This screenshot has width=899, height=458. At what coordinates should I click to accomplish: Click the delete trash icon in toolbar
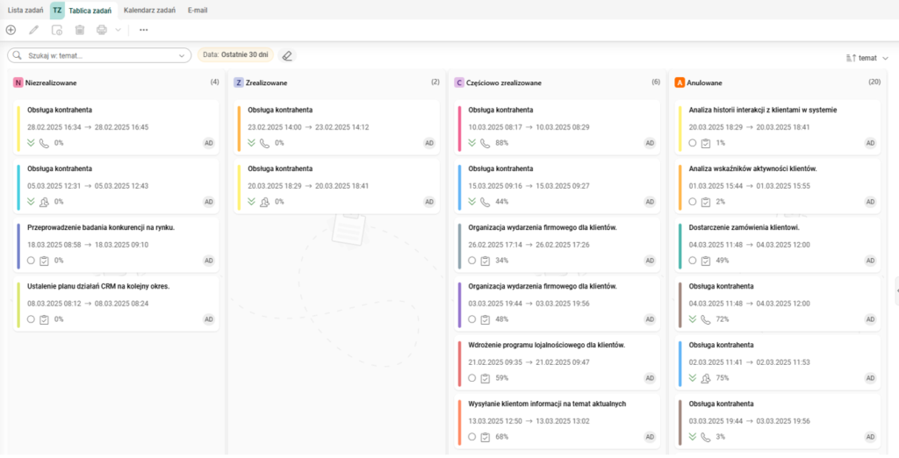(80, 30)
